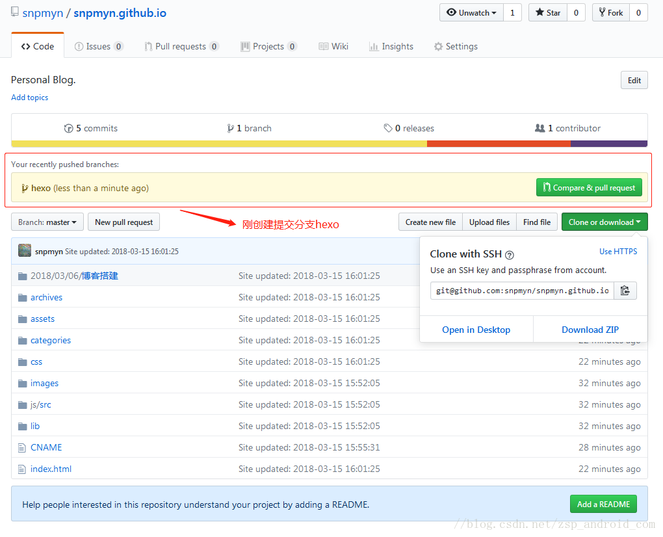This screenshot has height=537, width=663.
Task: Click the folder icon for css
Action: point(22,362)
